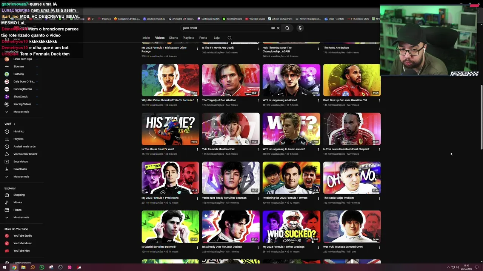Image resolution: width=483 pixels, height=271 pixels.
Task: Open F1 Schedule 2026 bookmark
Action: (x=358, y=19)
